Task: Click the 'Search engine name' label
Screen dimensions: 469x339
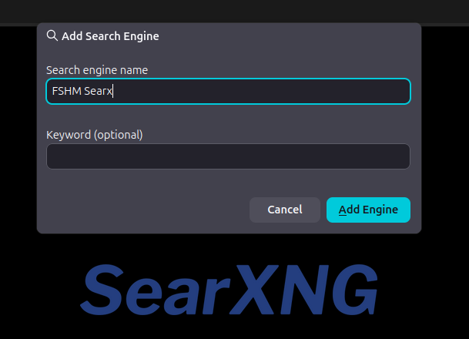Action: (97, 70)
